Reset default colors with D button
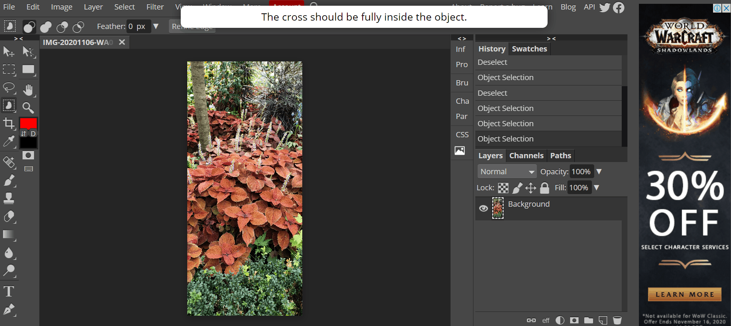Image resolution: width=731 pixels, height=326 pixels. click(33, 133)
